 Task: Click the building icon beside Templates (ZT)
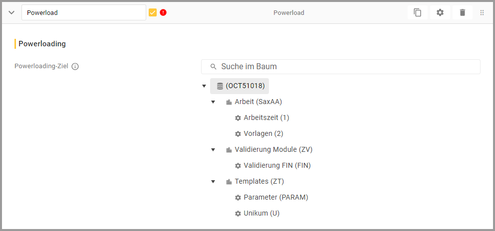pos(229,182)
